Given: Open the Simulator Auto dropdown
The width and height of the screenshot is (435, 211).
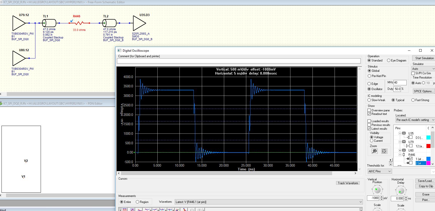Looking at the screenshot, I should (423, 69).
